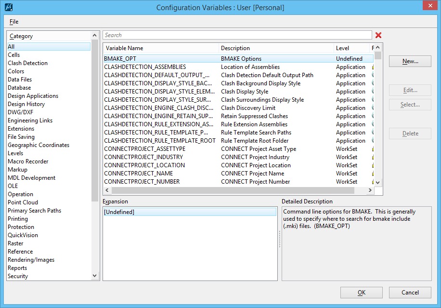This screenshot has width=441, height=308.
Task: Sort by Level column header
Action: (351, 48)
